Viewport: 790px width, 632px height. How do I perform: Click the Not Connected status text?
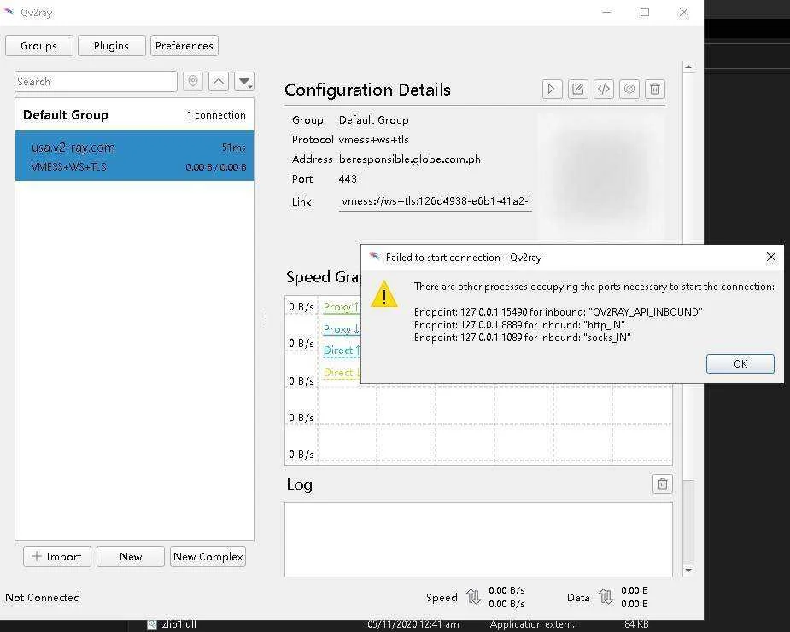[43, 597]
